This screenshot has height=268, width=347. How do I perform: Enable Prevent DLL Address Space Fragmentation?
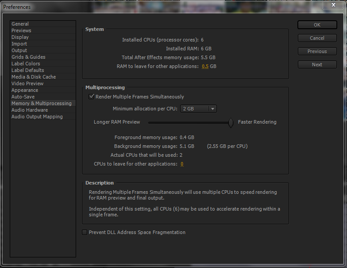coord(85,232)
